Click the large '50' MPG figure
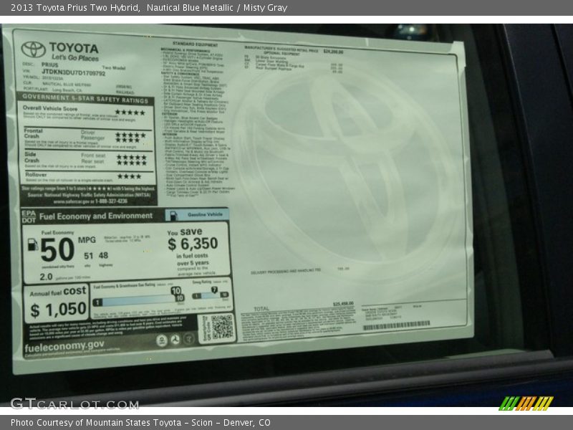The width and height of the screenshot is (573, 430). coord(57,249)
